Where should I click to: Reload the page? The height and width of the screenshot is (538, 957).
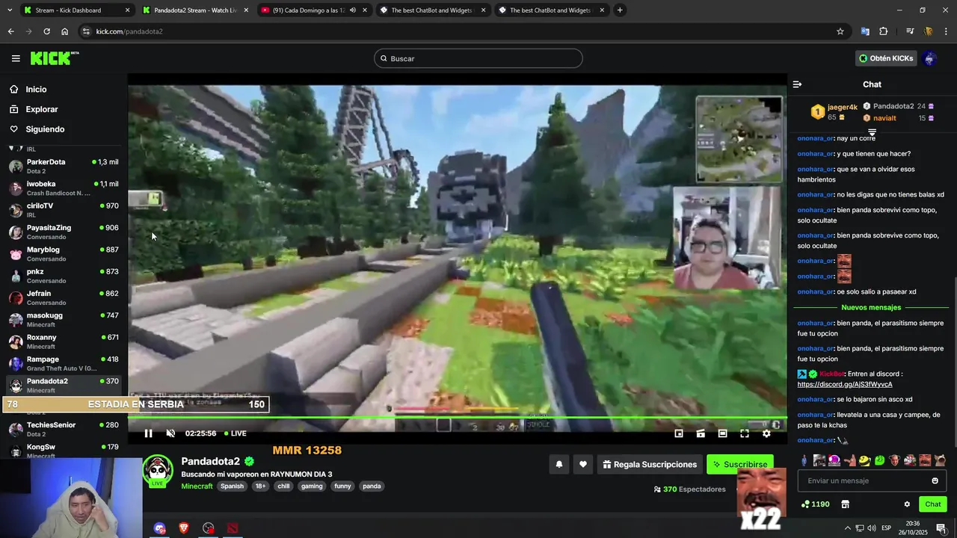[46, 31]
